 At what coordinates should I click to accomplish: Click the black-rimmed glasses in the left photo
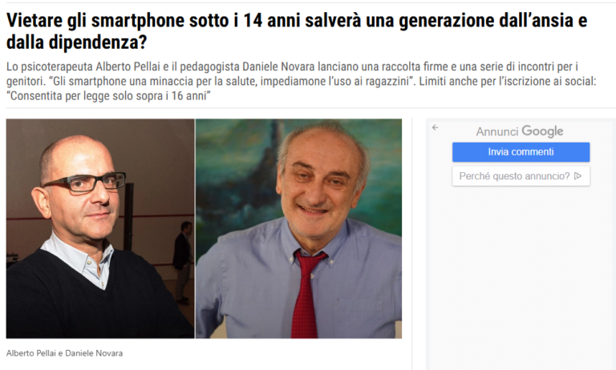84,183
